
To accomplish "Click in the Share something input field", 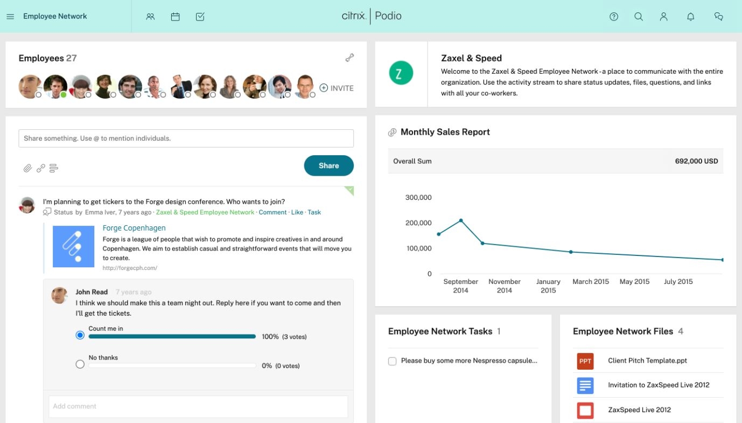I will (186, 138).
